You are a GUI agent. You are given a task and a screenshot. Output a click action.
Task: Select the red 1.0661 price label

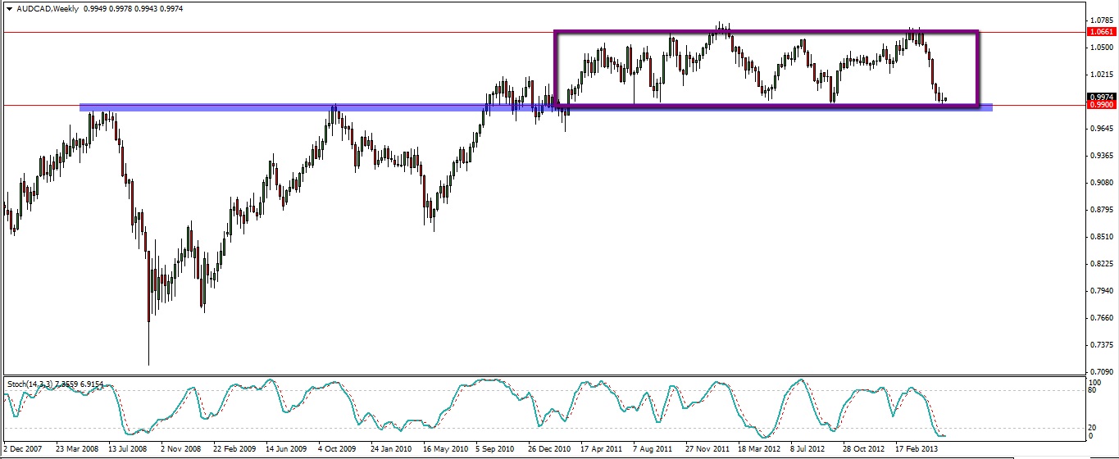[x=1102, y=32]
